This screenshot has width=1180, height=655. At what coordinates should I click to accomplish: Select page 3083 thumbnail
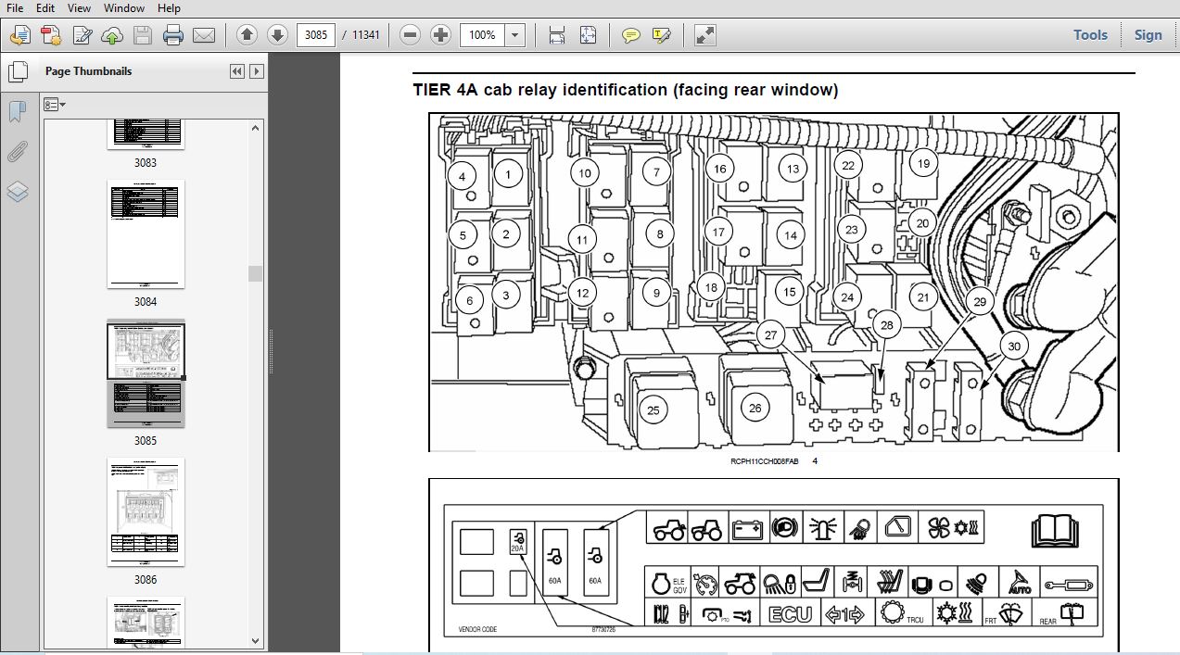click(146, 134)
